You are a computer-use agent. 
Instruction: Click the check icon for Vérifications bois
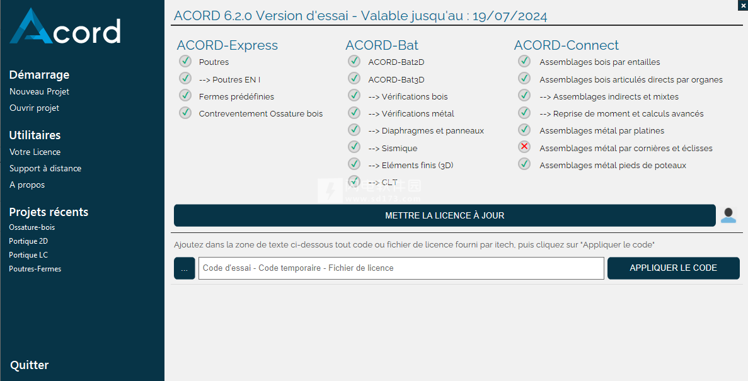(x=354, y=95)
